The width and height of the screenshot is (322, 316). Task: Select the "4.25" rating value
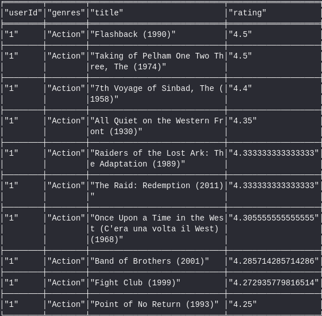click(242, 304)
